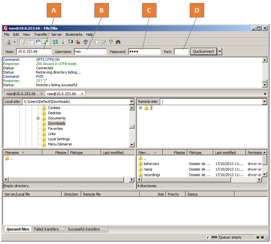Click the Quickconnect button

203,52
